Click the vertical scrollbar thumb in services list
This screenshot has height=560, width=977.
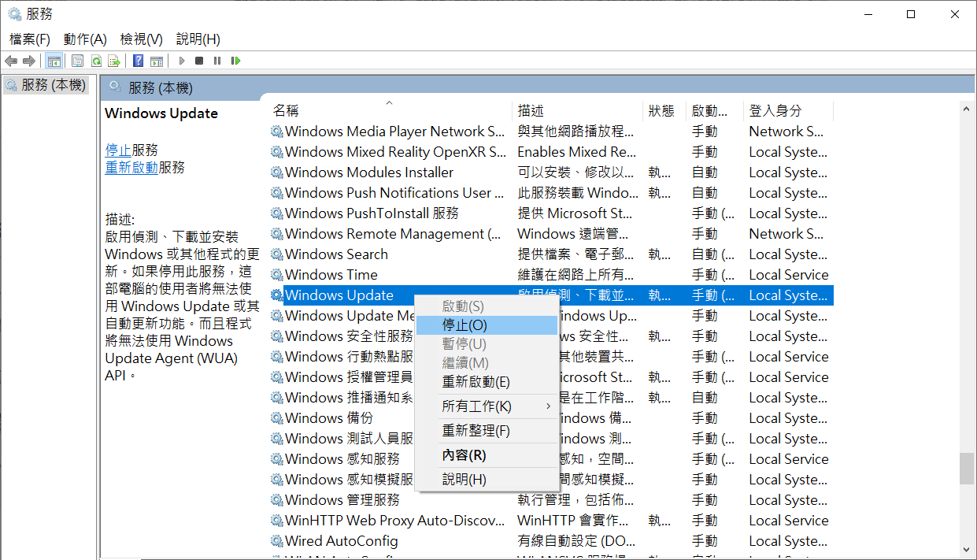[x=966, y=469]
